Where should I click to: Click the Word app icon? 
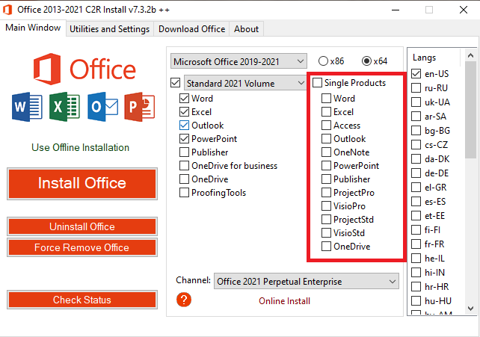(24, 107)
